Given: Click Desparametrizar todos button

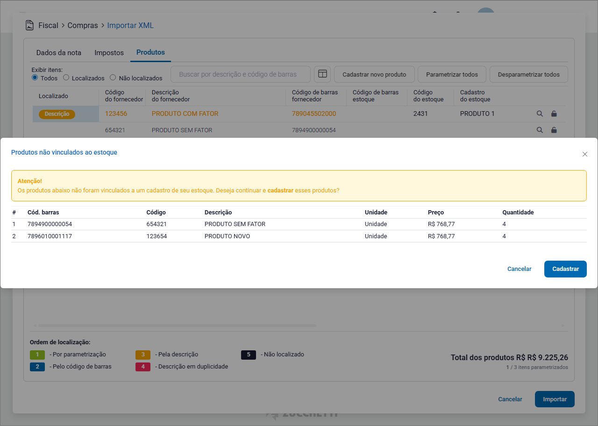Looking at the screenshot, I should pyautogui.click(x=528, y=74).
